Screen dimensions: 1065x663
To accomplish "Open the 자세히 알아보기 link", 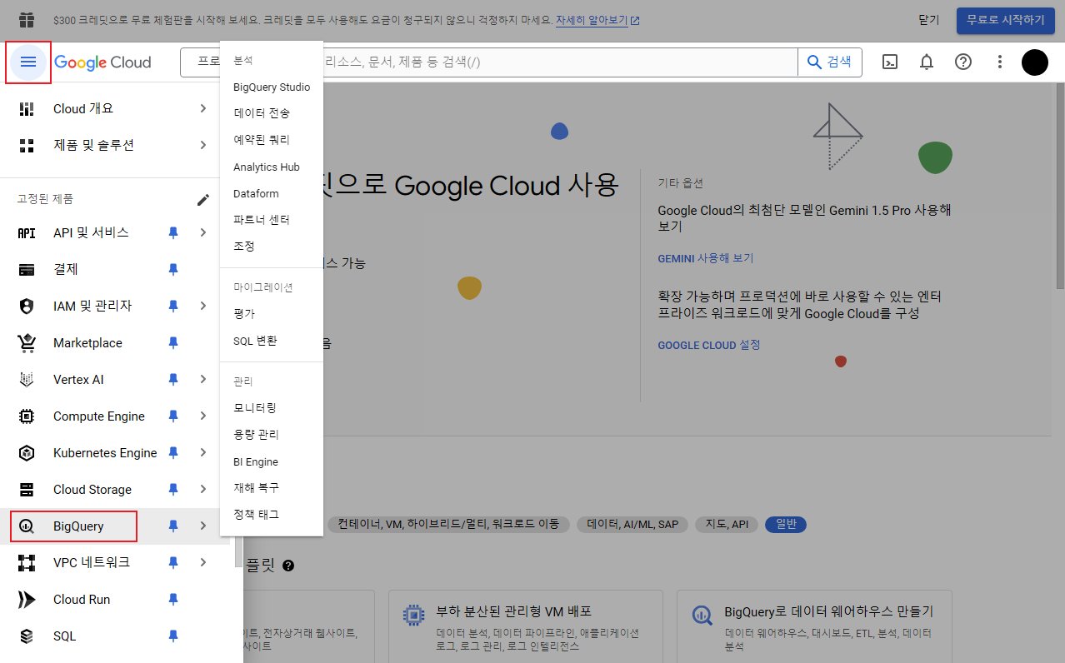I will pyautogui.click(x=597, y=20).
